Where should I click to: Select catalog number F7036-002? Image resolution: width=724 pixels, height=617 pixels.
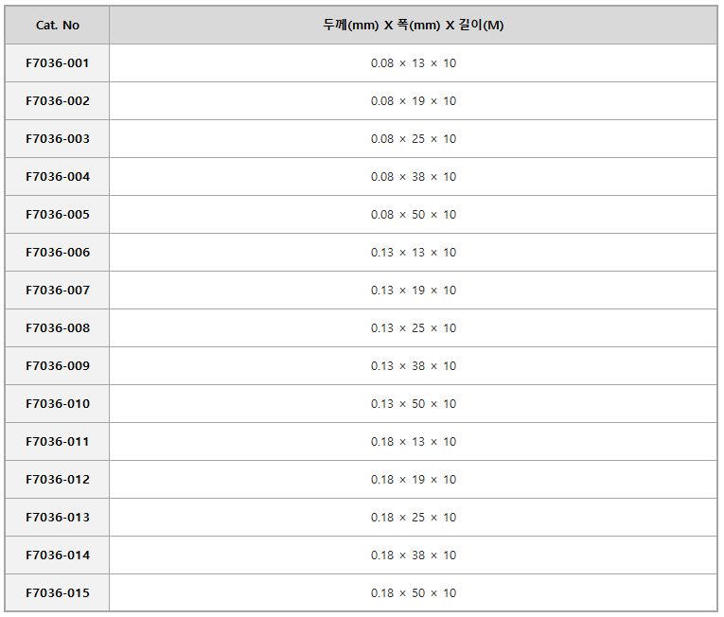[57, 101]
